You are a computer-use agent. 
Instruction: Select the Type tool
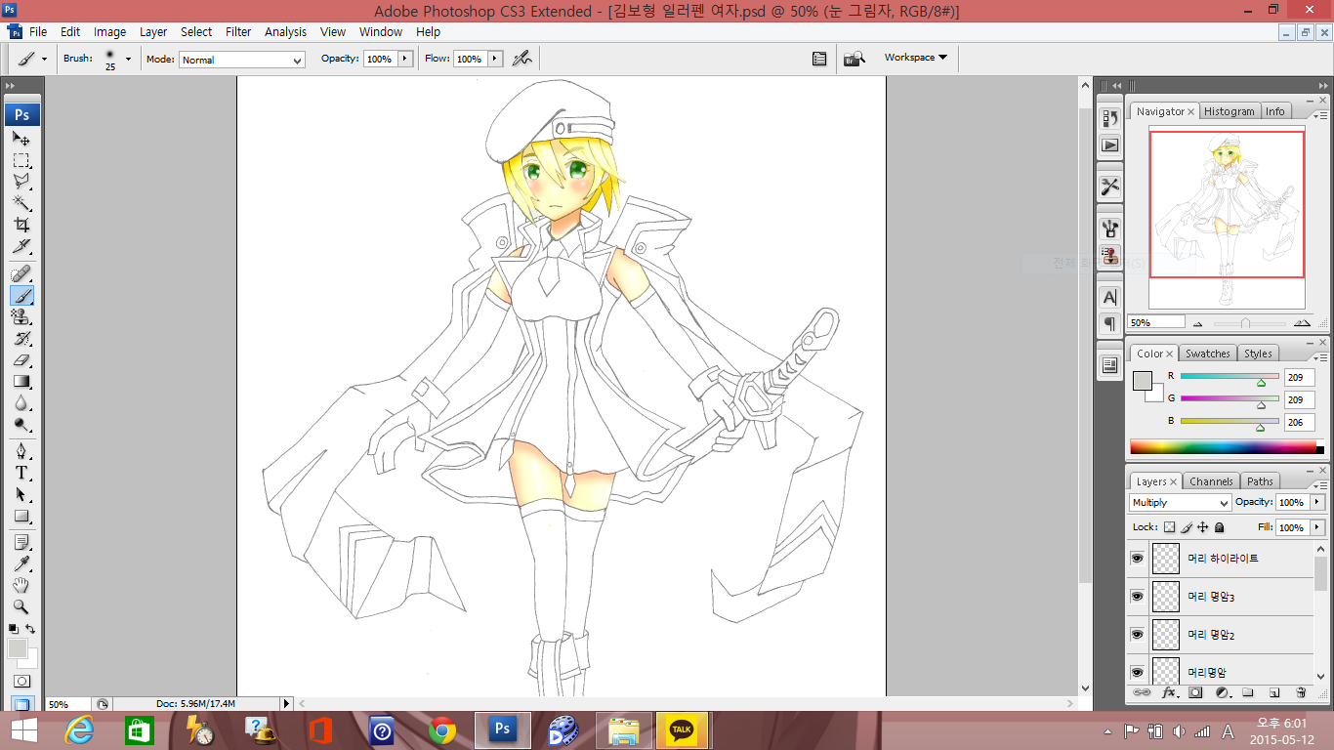(x=21, y=473)
